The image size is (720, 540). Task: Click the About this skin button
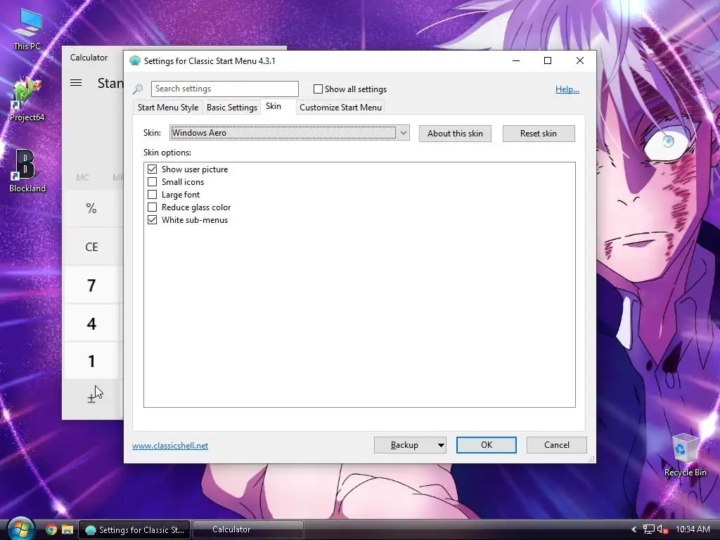tap(455, 134)
